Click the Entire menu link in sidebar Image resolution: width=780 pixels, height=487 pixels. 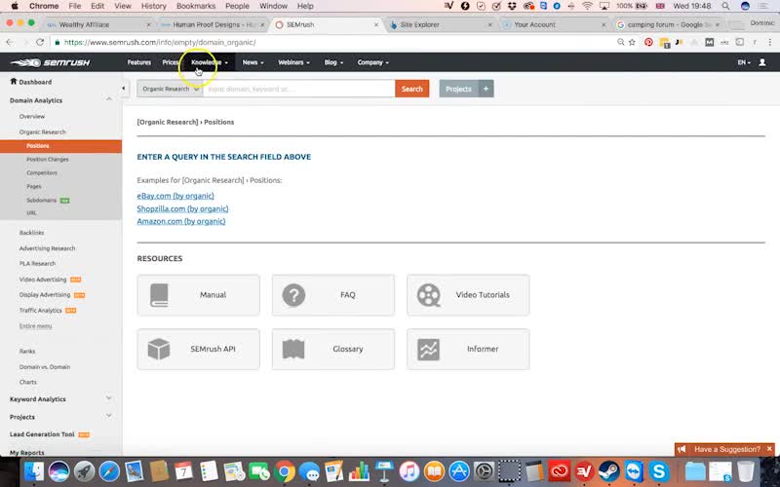tap(35, 326)
